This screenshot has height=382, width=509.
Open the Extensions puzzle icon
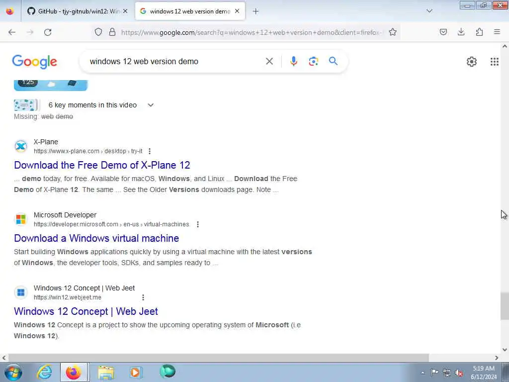(479, 32)
